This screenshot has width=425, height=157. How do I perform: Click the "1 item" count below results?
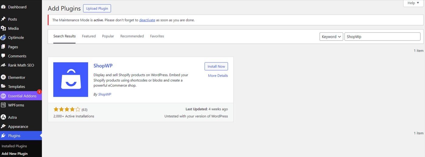coord(419,133)
